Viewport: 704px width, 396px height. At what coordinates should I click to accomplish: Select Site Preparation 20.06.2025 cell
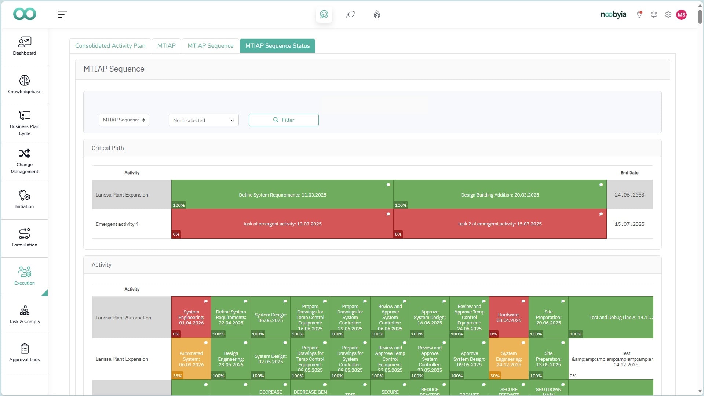pyautogui.click(x=548, y=318)
